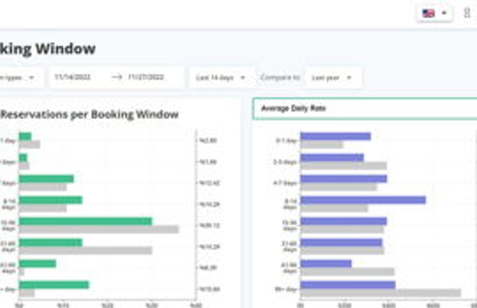Click the Compare to label
The height and width of the screenshot is (308, 477).
[280, 78]
